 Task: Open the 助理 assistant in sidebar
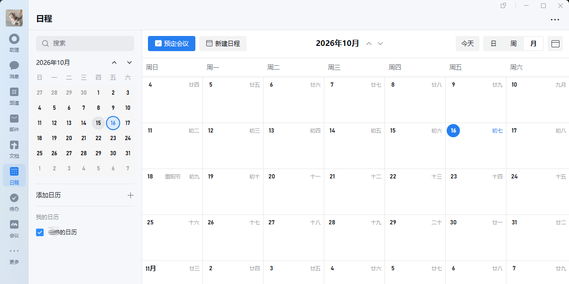coord(14,43)
